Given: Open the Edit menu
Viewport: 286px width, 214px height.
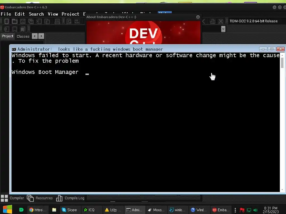Looking at the screenshot, I should (x=20, y=14).
